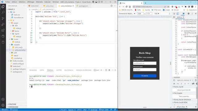Click the email address input field
This screenshot has height=111, width=198.
tap(144, 63)
